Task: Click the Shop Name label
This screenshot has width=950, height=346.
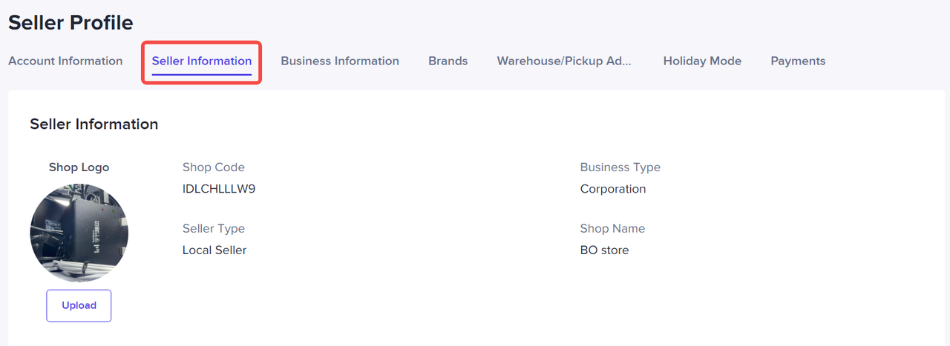Action: [x=612, y=228]
